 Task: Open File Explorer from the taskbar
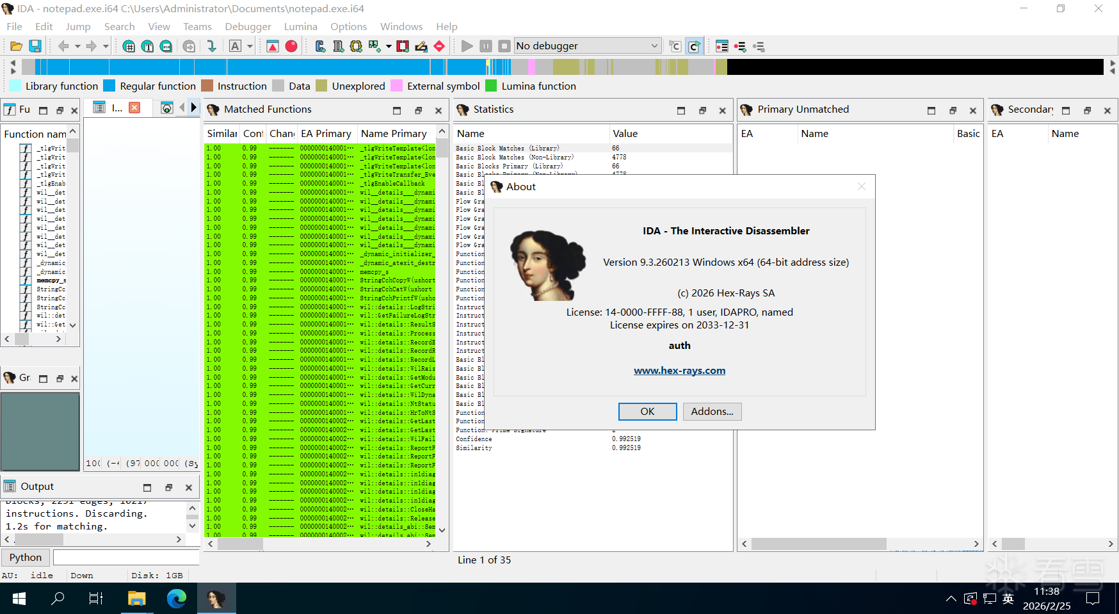pyautogui.click(x=137, y=599)
